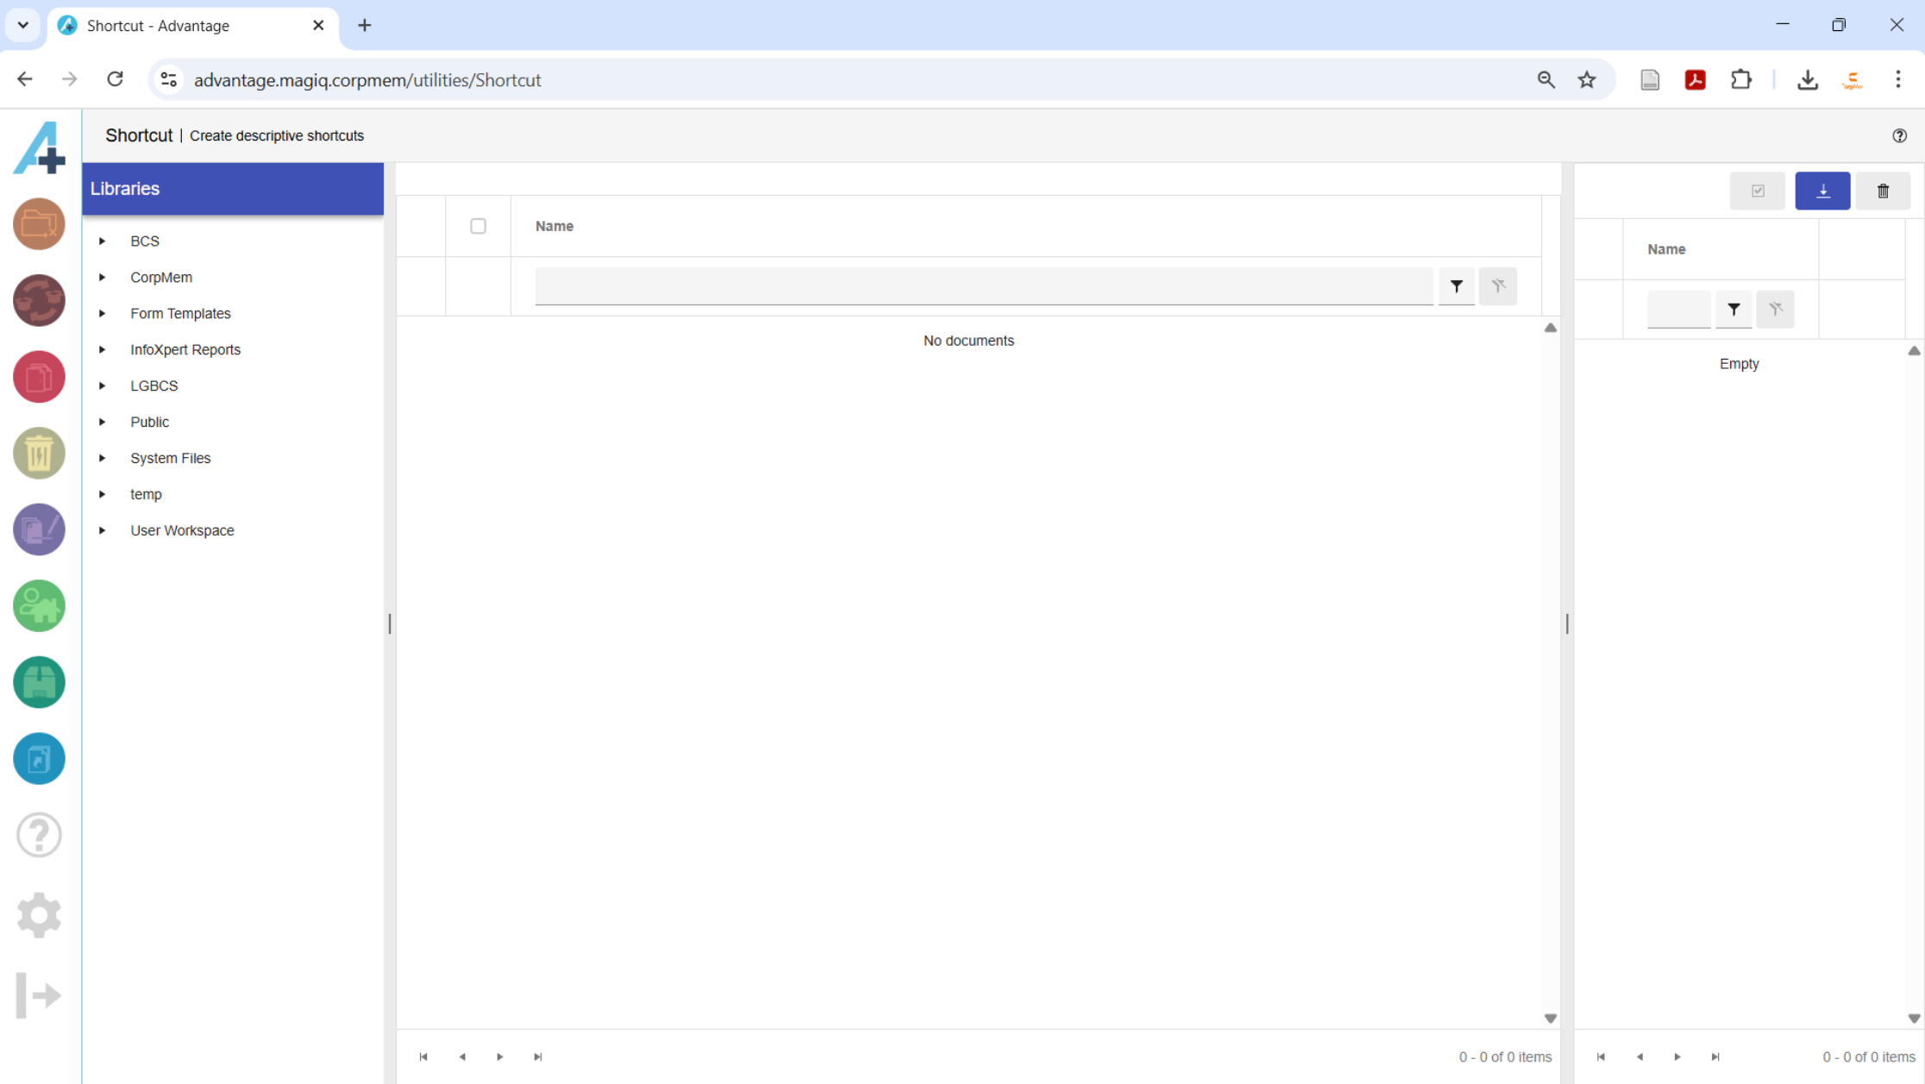Click the Name filter text field in documents grid

click(x=983, y=286)
